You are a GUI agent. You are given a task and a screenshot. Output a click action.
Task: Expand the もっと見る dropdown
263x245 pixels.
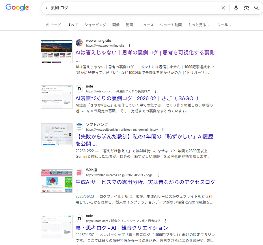(x=199, y=25)
